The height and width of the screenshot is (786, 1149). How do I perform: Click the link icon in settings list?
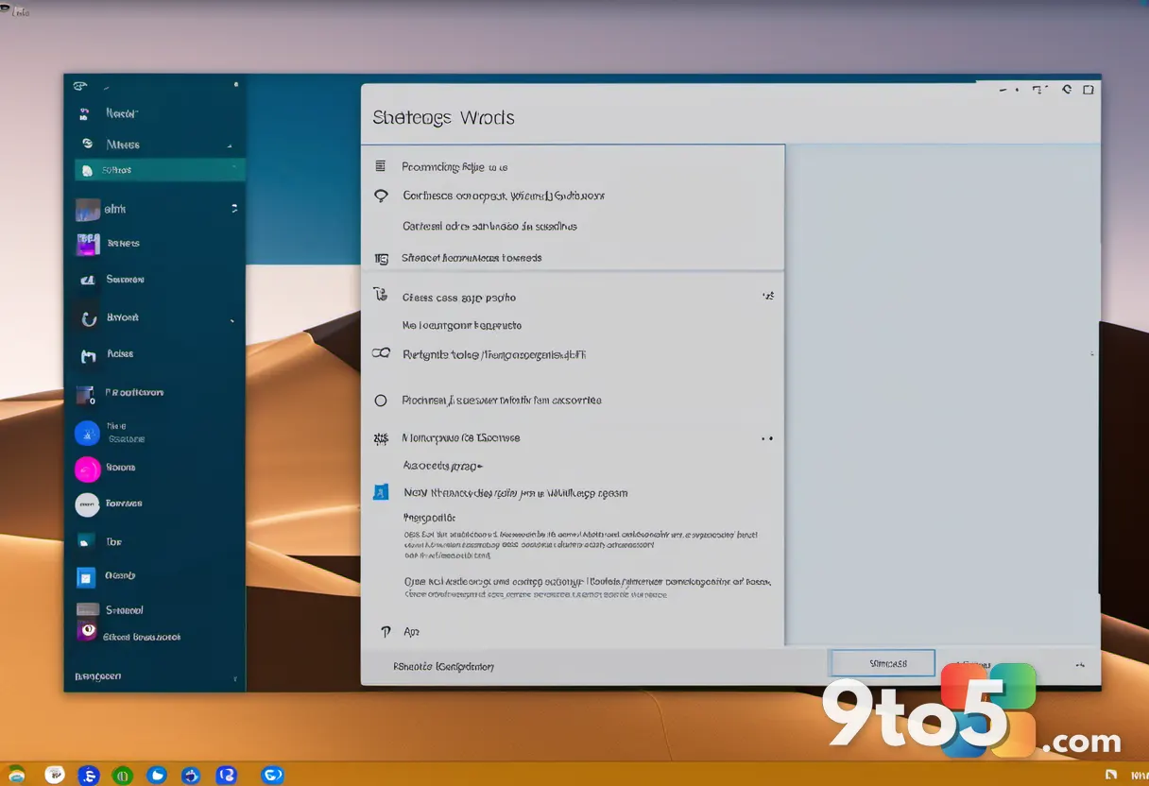(x=381, y=353)
